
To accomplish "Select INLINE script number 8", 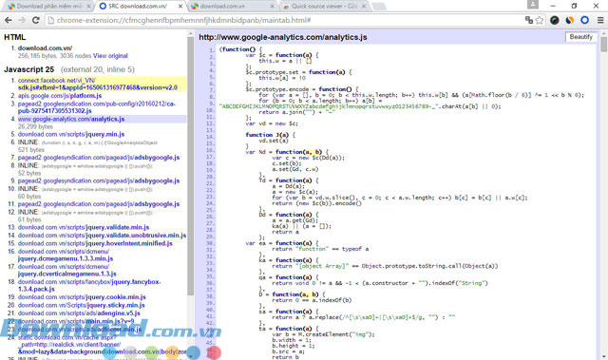I will pos(85,166).
